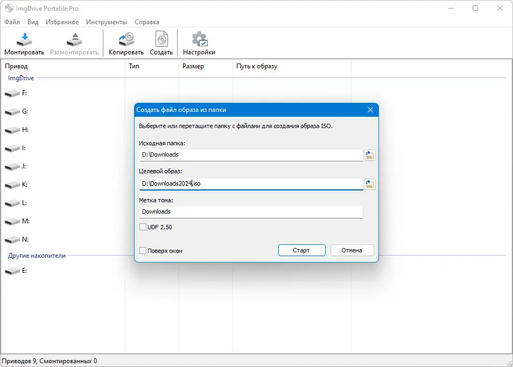Browse for target image file icon
The width and height of the screenshot is (513, 367).
(370, 184)
